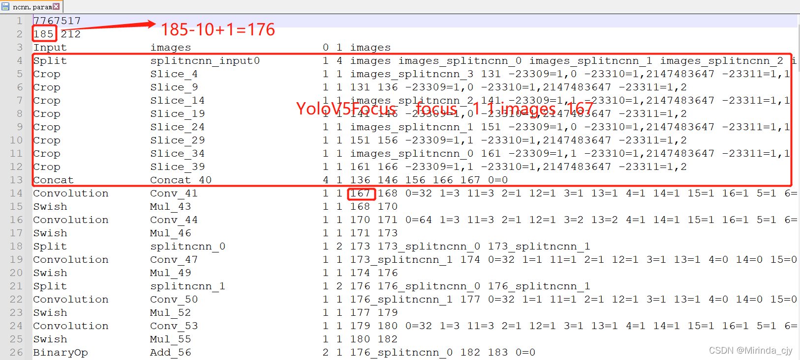Screen dimensions: 800x360
Task: Click Convolution type on line 16
Action: (x=71, y=220)
